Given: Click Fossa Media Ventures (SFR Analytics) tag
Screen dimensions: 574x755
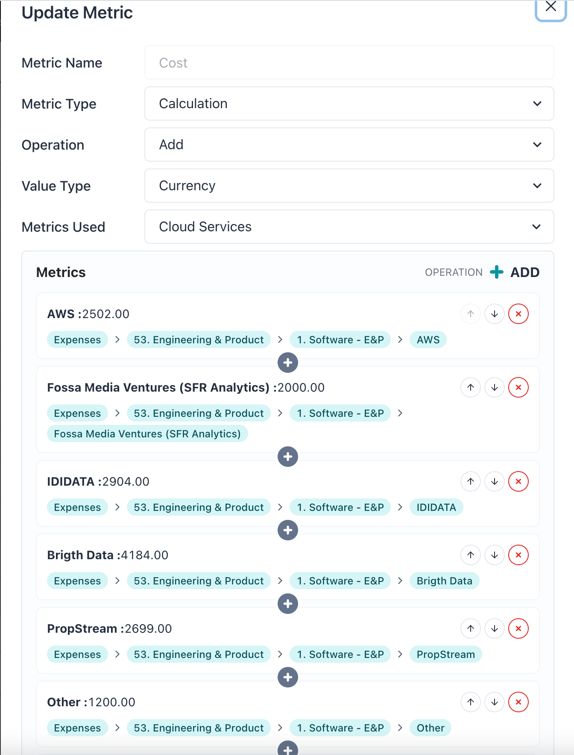Looking at the screenshot, I should pyautogui.click(x=147, y=434).
